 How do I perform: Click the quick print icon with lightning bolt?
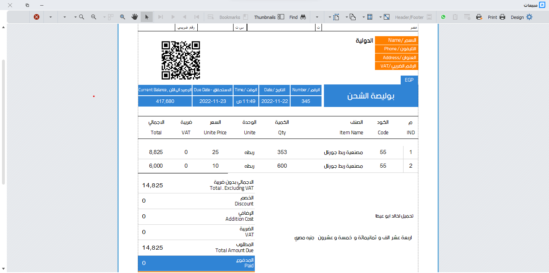point(479,17)
